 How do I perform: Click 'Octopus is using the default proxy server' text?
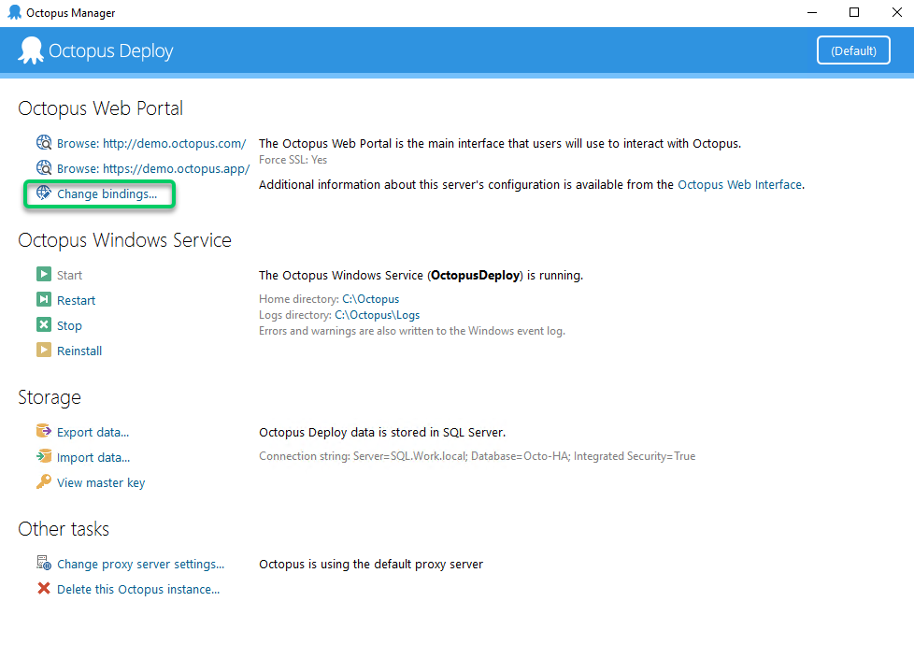tap(371, 564)
